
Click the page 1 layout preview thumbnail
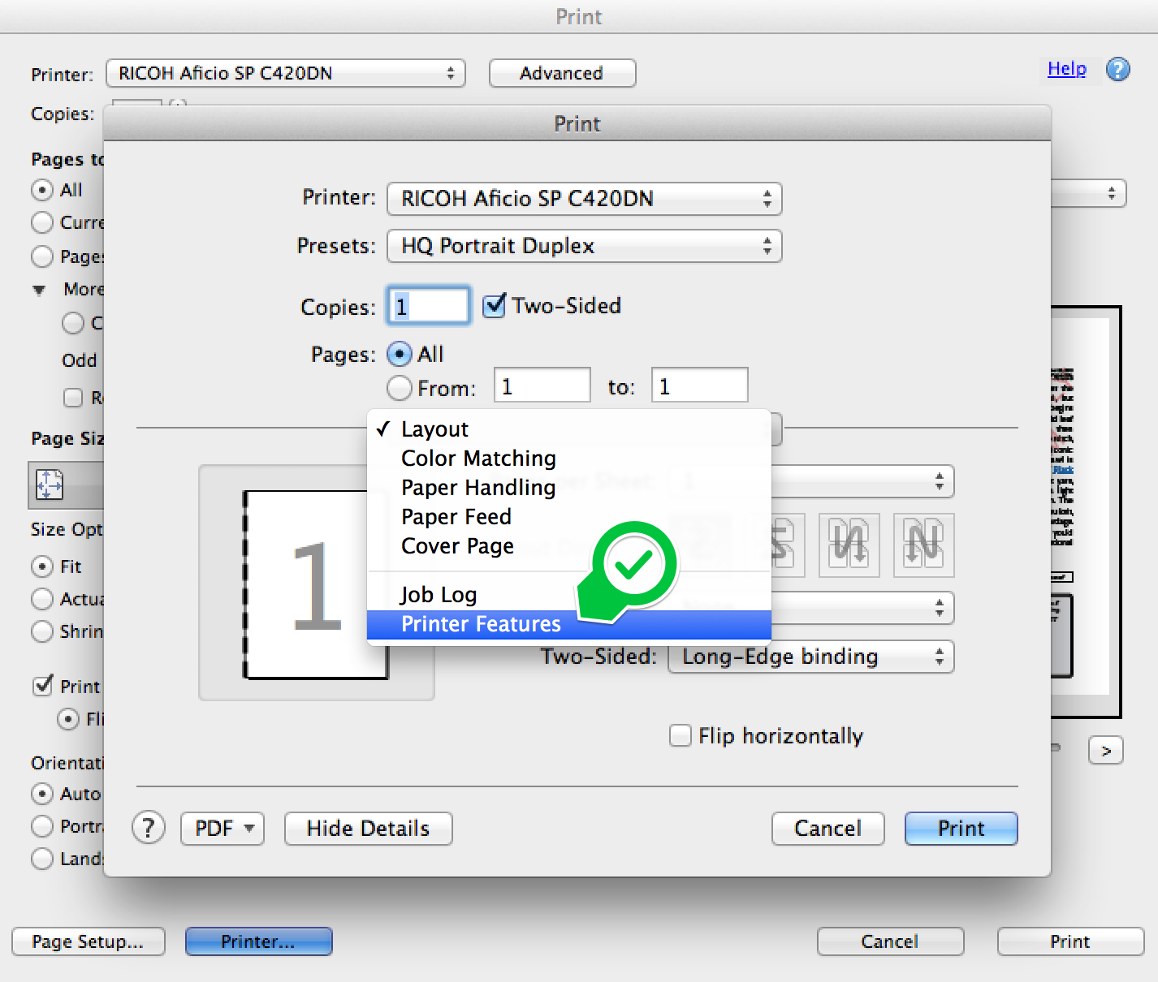pyautogui.click(x=316, y=584)
